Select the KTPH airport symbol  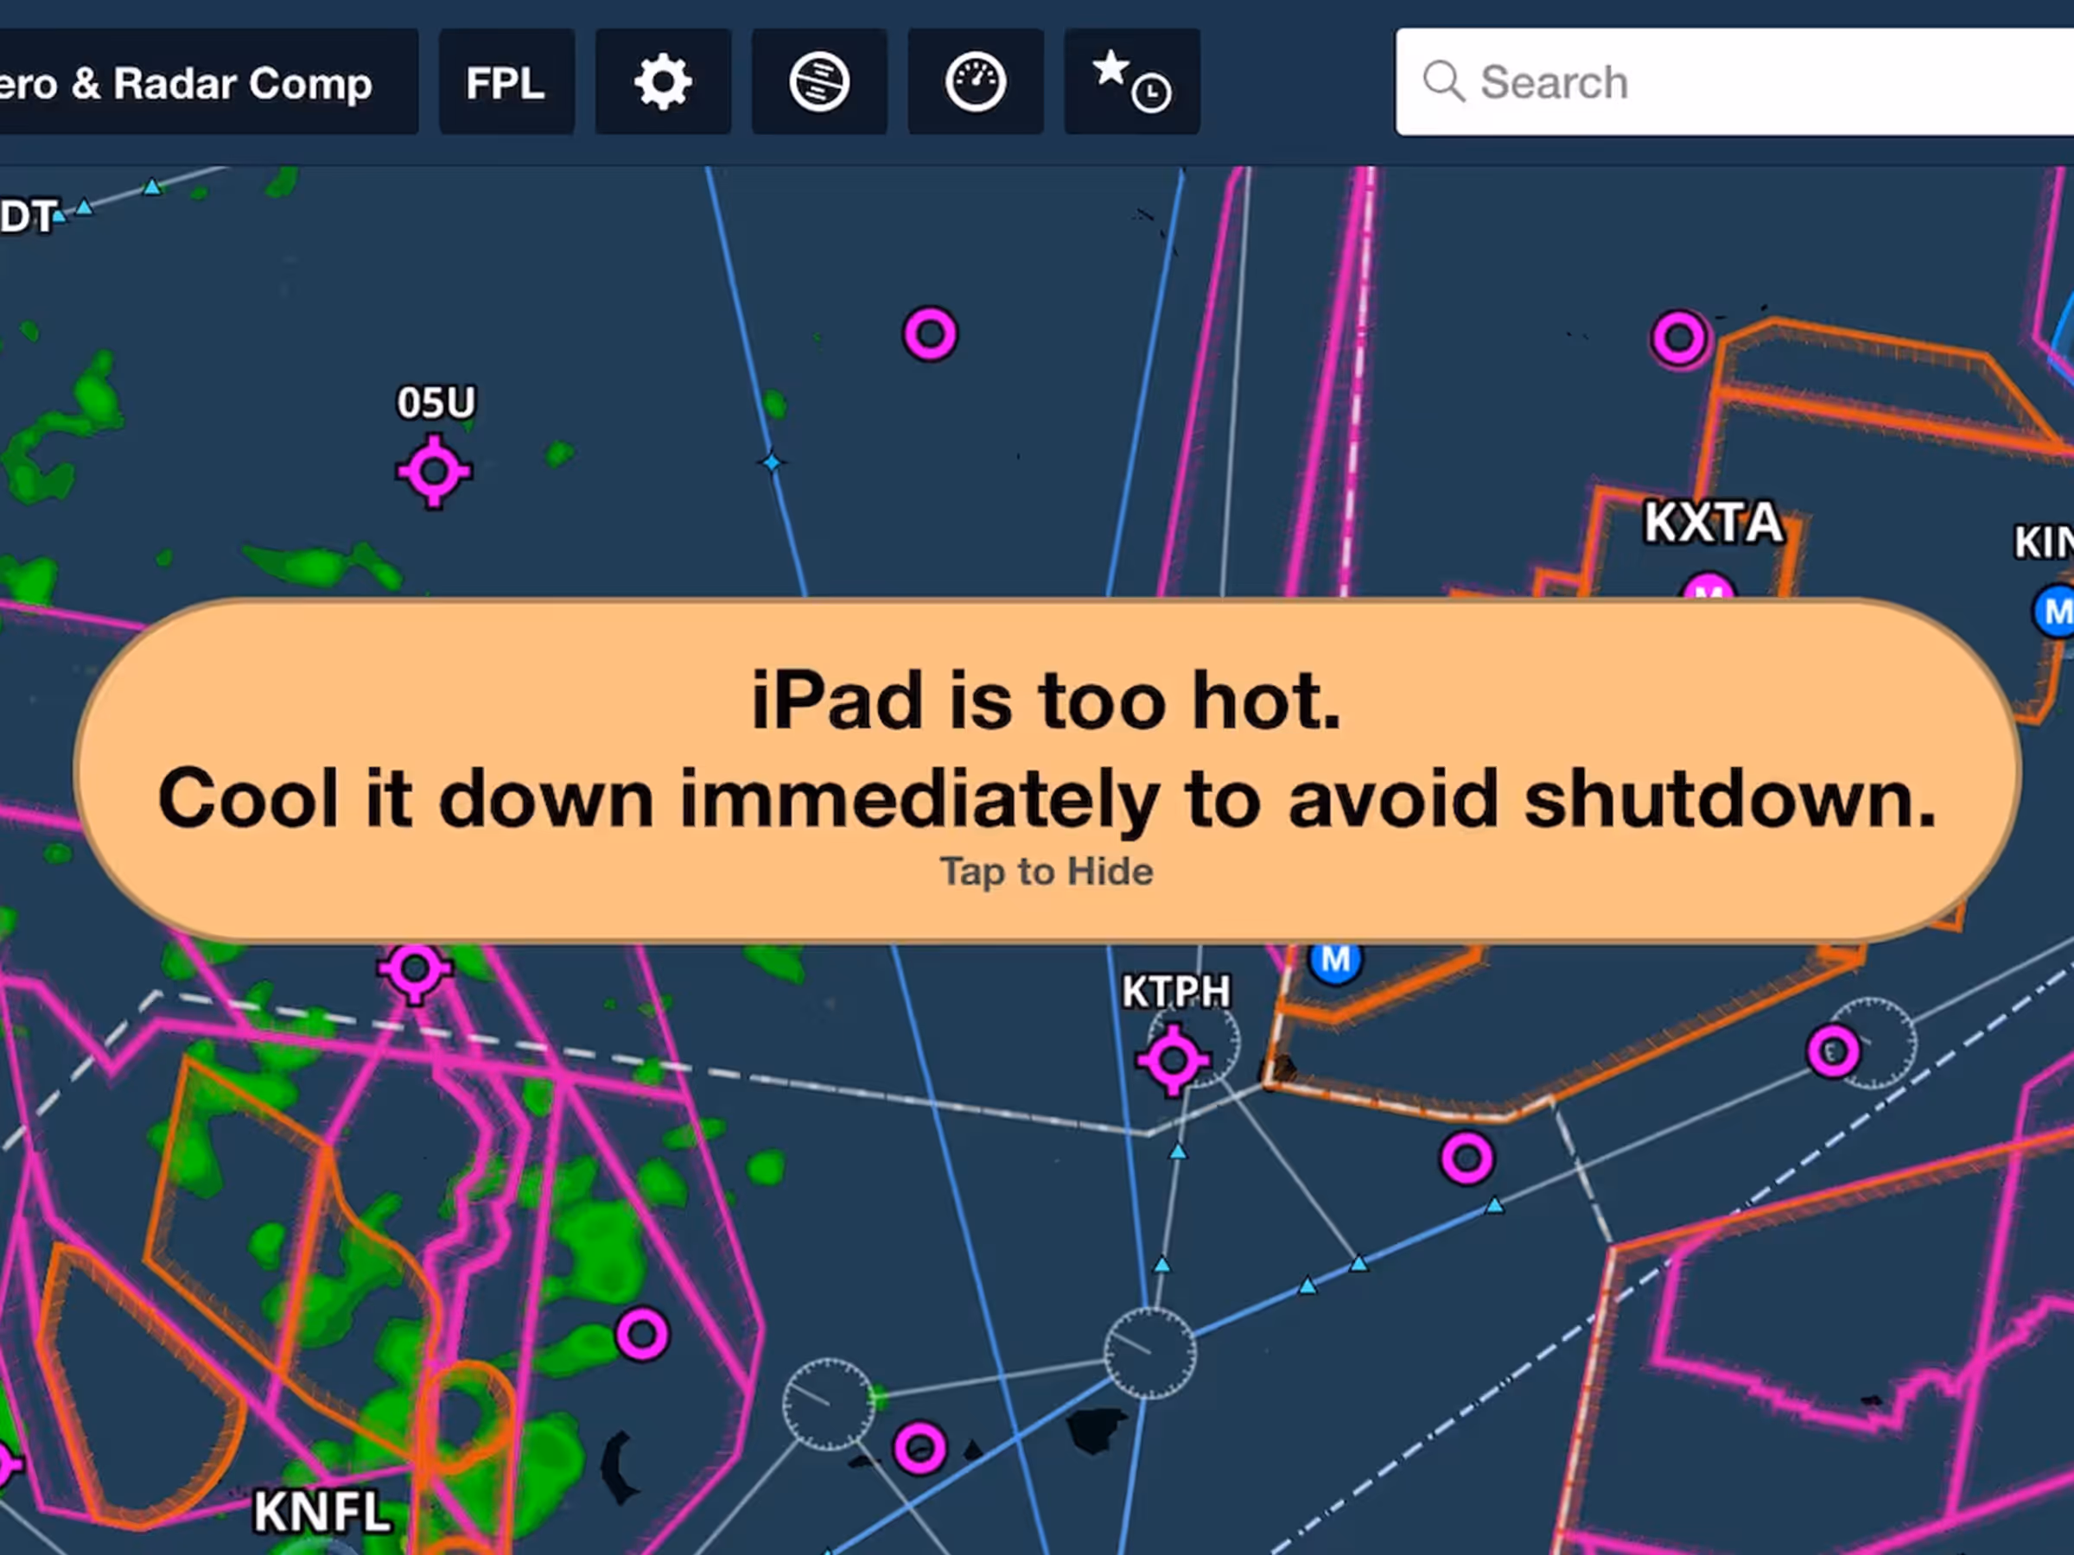pos(1173,1060)
